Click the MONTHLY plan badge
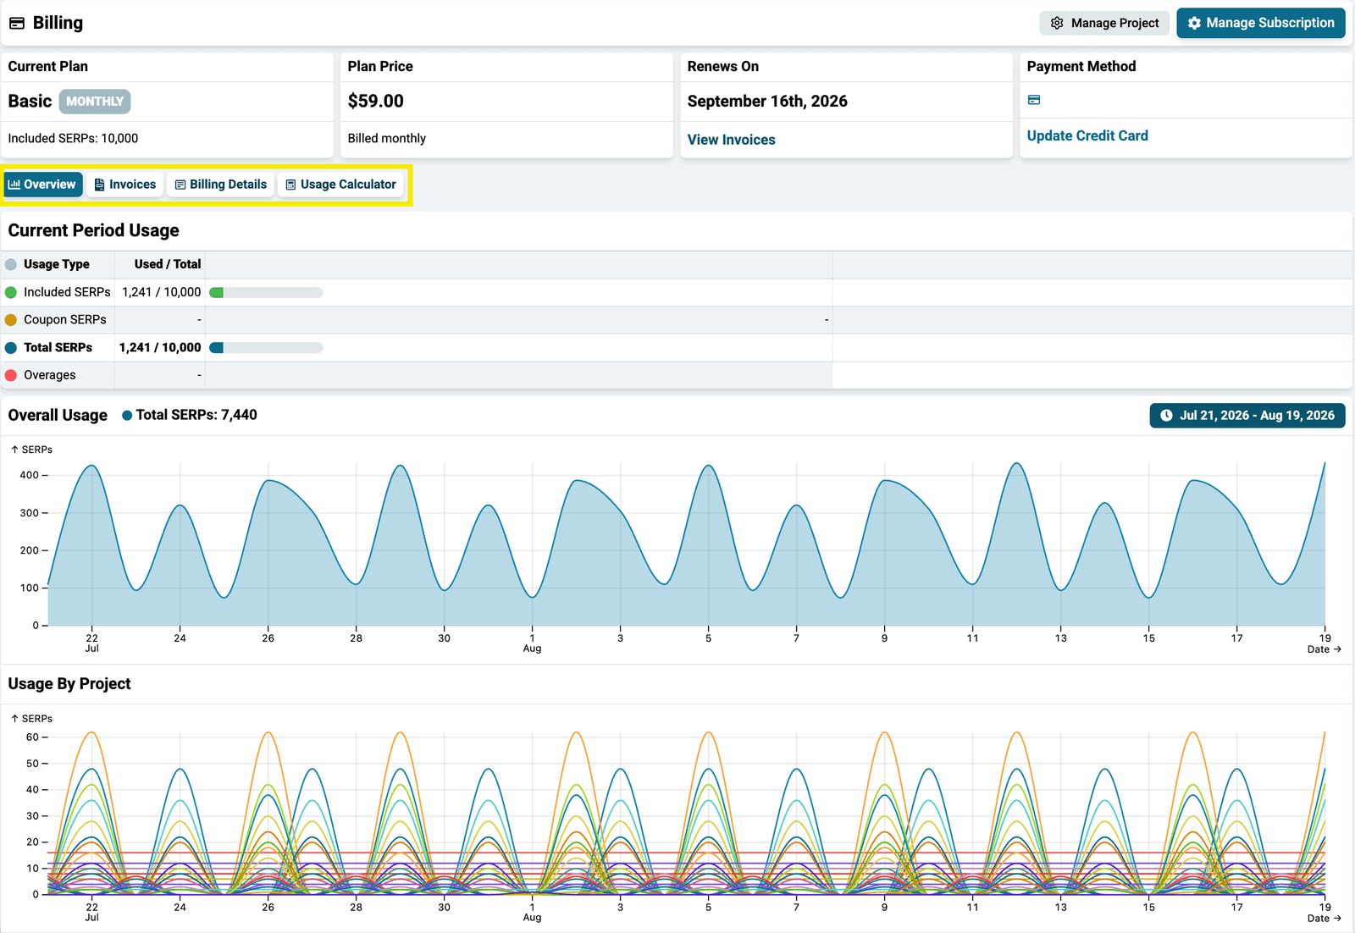Image resolution: width=1355 pixels, height=933 pixels. point(95,102)
